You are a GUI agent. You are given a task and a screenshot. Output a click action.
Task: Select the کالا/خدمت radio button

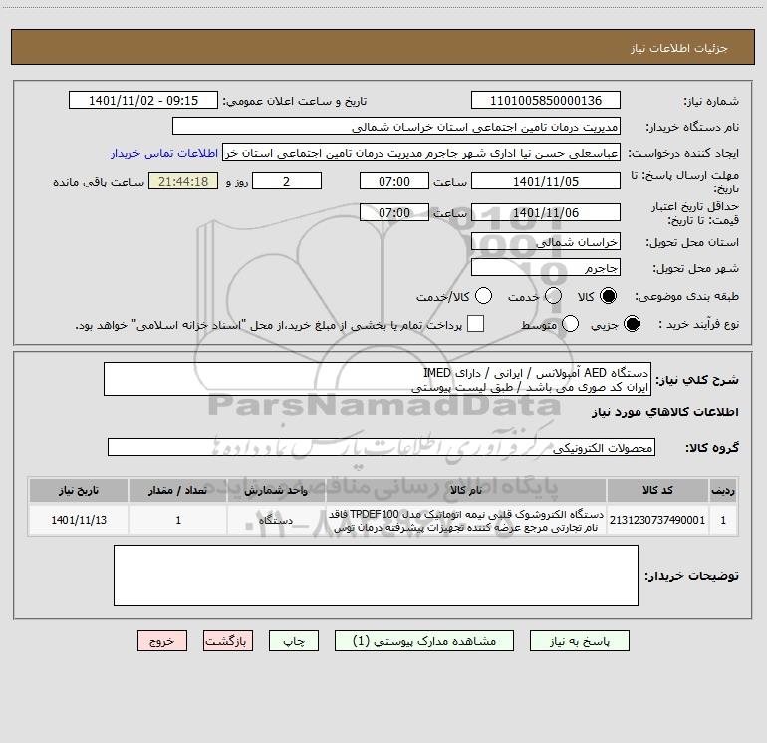[x=483, y=296]
